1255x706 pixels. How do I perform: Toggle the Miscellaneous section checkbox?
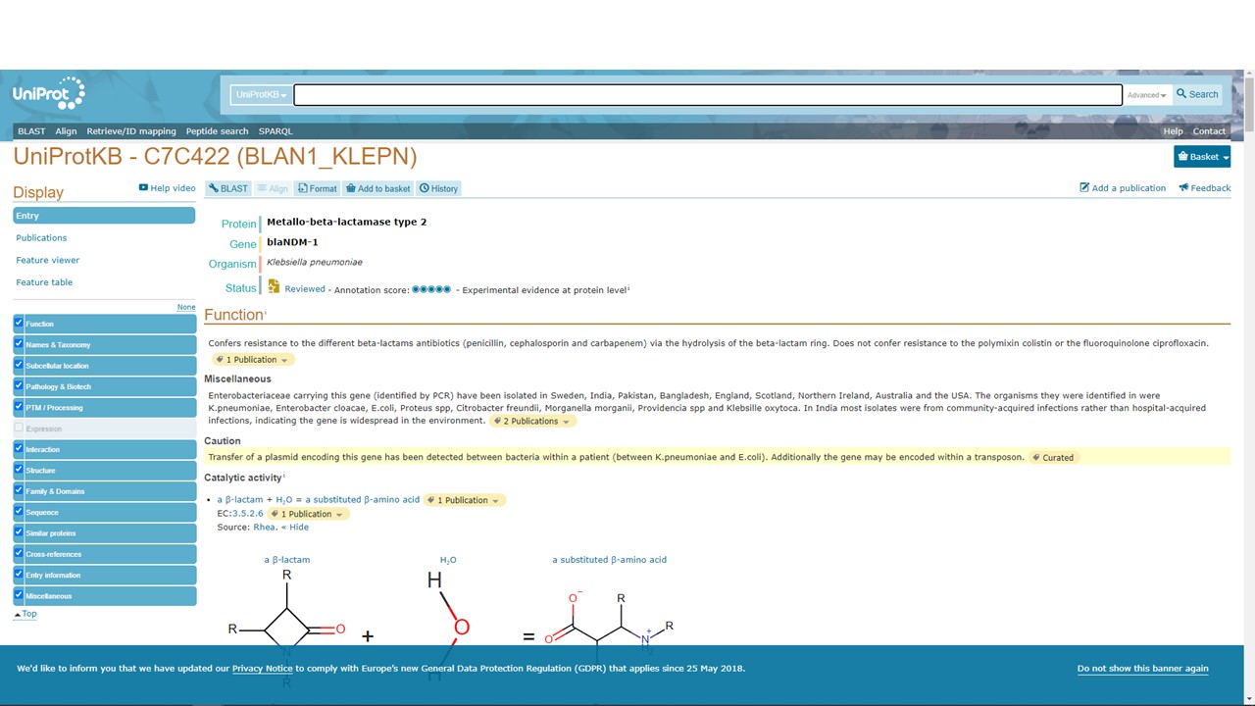19,595
